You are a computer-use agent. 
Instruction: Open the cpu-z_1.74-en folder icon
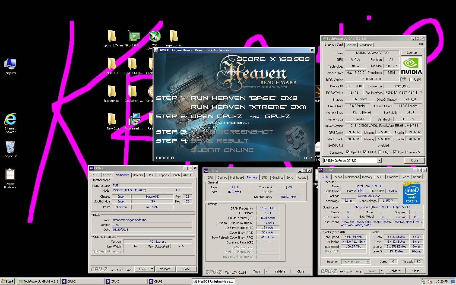[x=112, y=36]
